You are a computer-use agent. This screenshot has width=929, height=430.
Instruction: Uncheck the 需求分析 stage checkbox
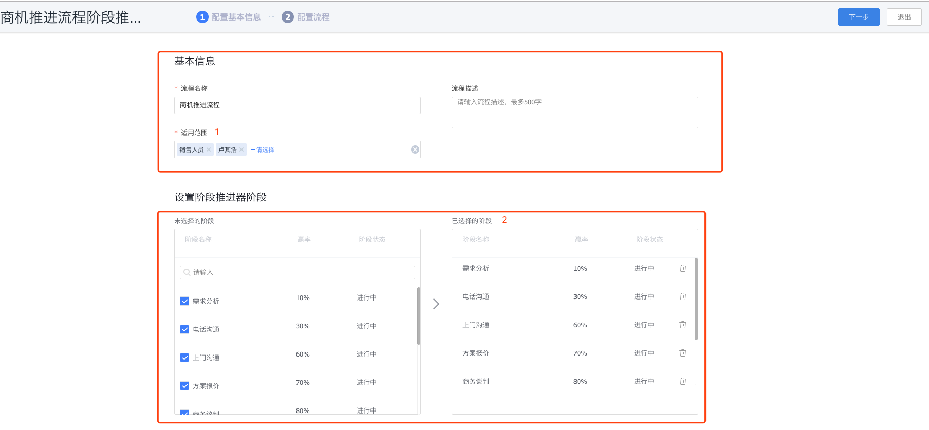[184, 301]
